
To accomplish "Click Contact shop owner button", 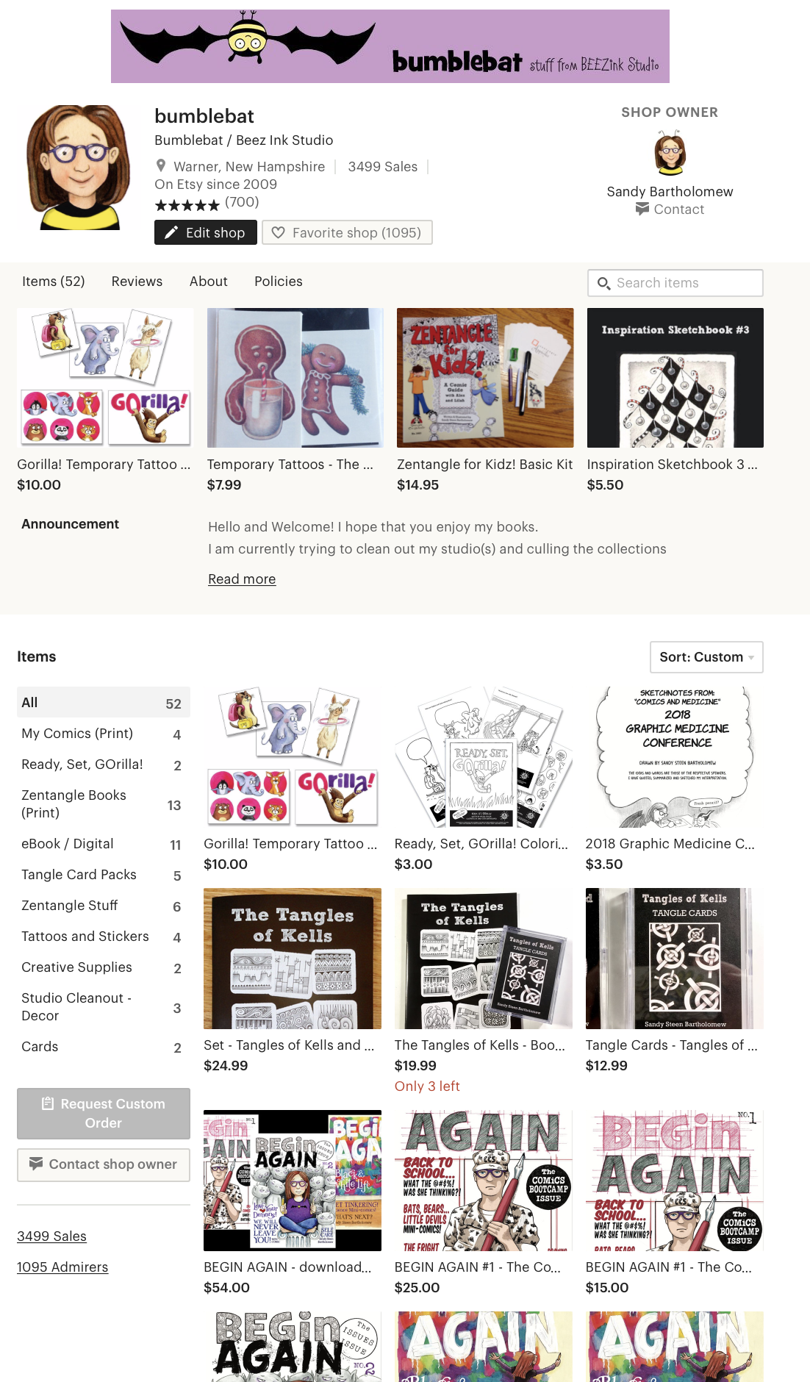I will point(104,1164).
